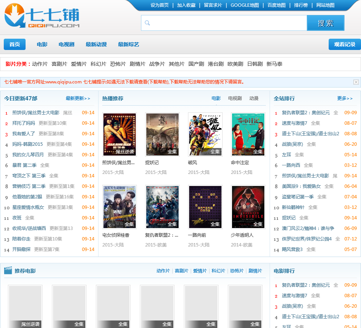Open 命中注定 poster thumbnail
The width and height of the screenshot is (361, 328).
tap(248, 135)
